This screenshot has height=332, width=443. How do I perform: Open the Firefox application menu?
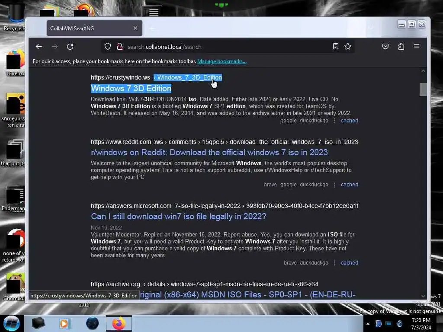click(417, 46)
